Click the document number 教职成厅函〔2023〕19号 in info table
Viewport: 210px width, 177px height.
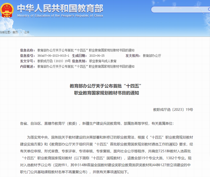54,61
